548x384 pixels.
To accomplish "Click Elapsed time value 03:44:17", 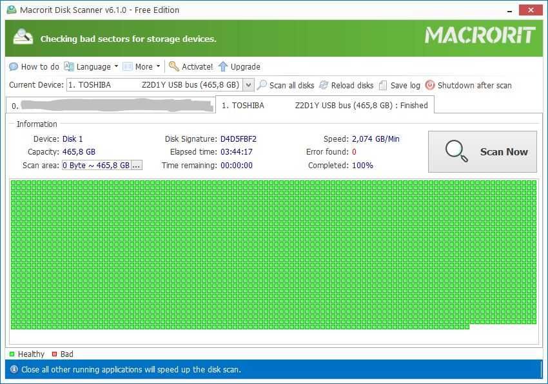I will pyautogui.click(x=236, y=151).
